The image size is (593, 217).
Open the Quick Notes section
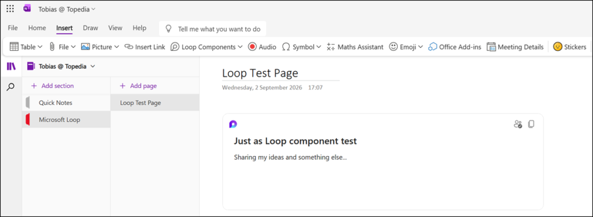(x=66, y=102)
